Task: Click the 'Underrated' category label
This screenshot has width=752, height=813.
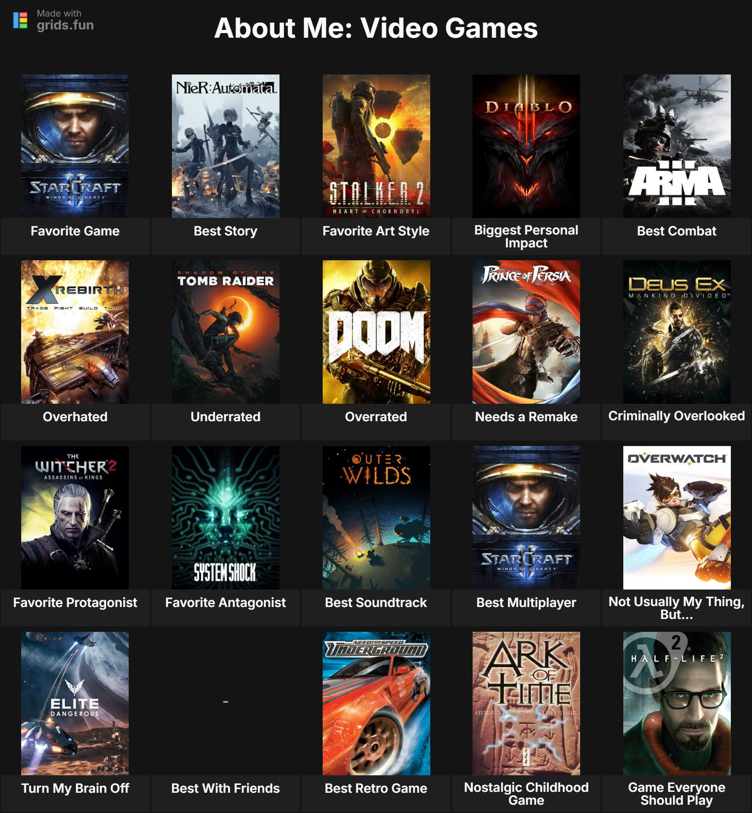Action: pyautogui.click(x=226, y=417)
